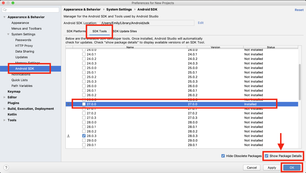The height and width of the screenshot is (173, 306).
Task: Click the OK button
Action: point(292,168)
